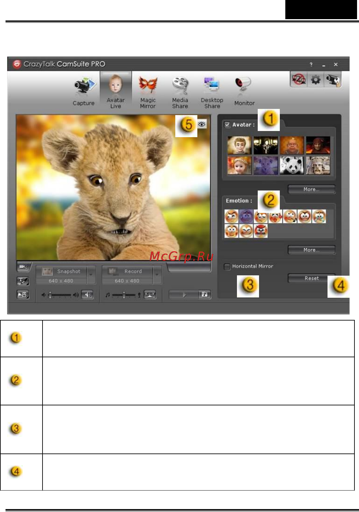Choose the orange bald-man avatar

292,145
